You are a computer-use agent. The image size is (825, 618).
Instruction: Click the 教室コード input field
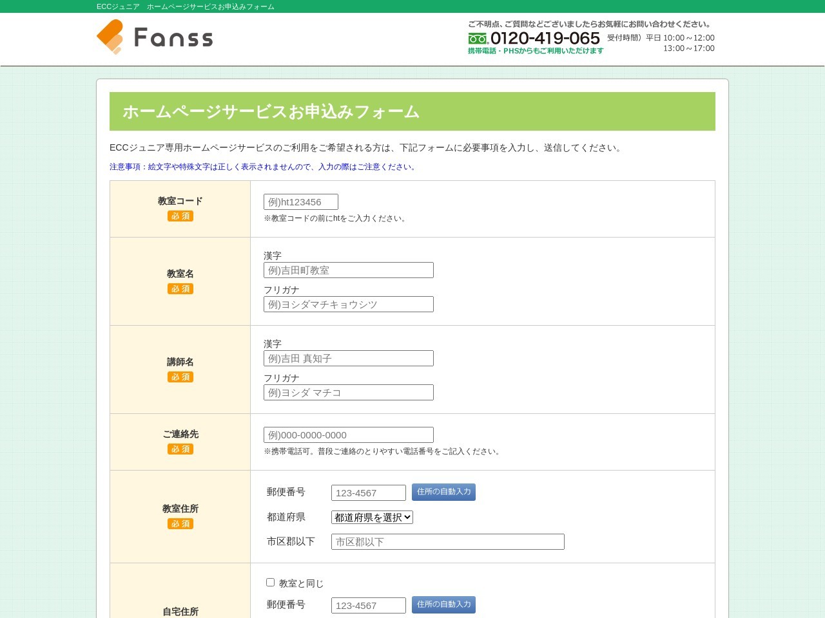(300, 202)
